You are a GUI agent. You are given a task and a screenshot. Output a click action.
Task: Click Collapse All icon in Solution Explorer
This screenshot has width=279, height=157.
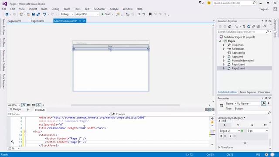(254, 26)
